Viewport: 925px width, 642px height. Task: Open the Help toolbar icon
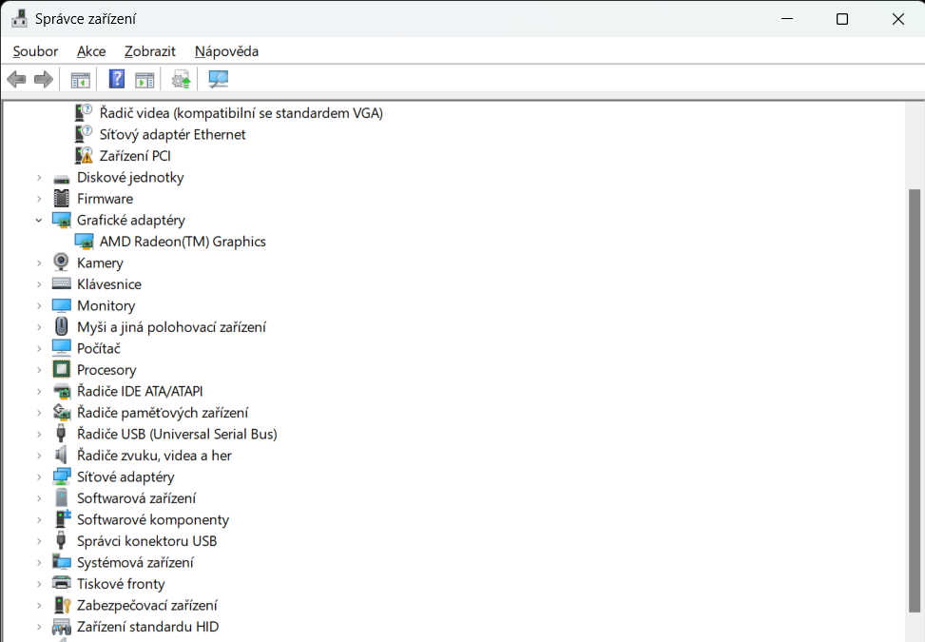tap(117, 79)
